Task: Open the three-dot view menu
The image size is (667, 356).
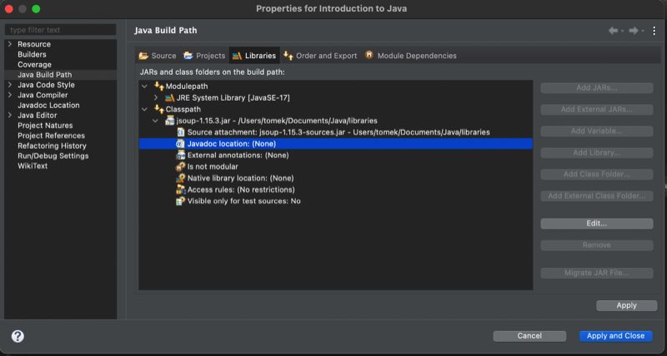Action: [654, 31]
